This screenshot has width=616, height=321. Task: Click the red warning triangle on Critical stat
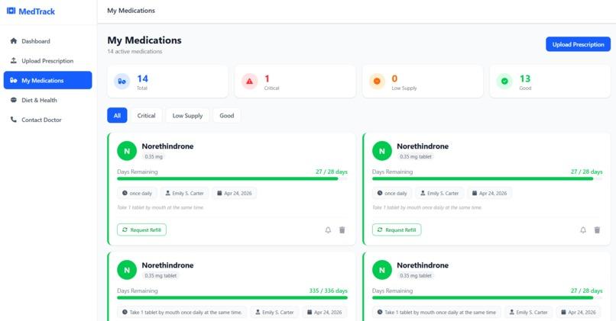pos(249,81)
